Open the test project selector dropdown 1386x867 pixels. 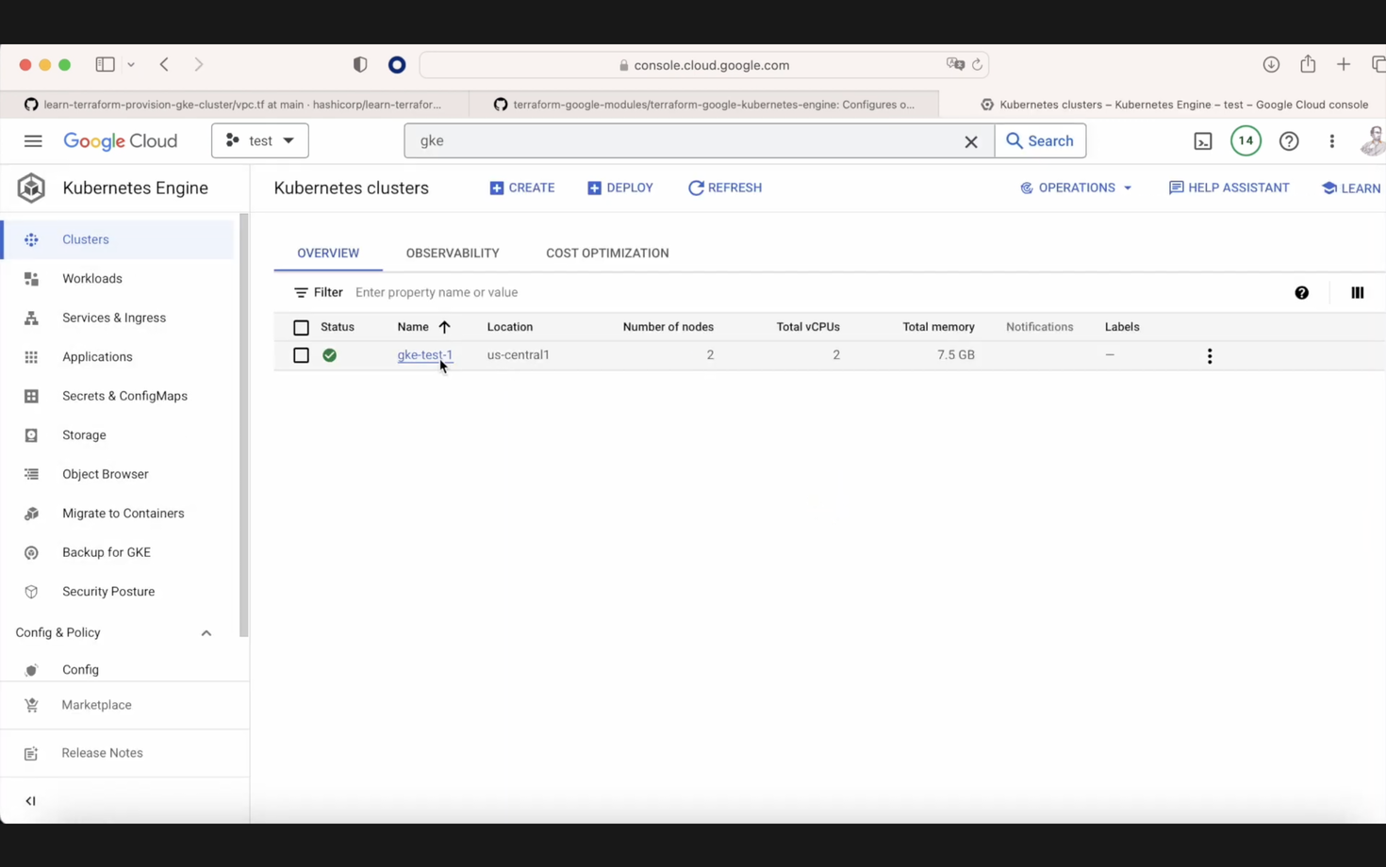click(x=260, y=140)
